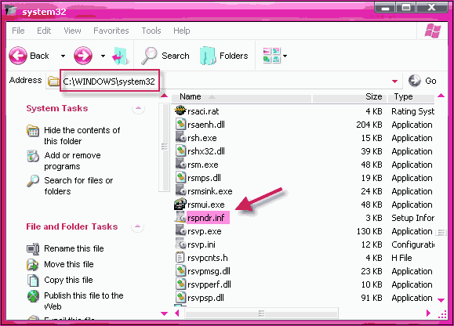
Task: Click the address bar folder icon
Action: pos(53,81)
